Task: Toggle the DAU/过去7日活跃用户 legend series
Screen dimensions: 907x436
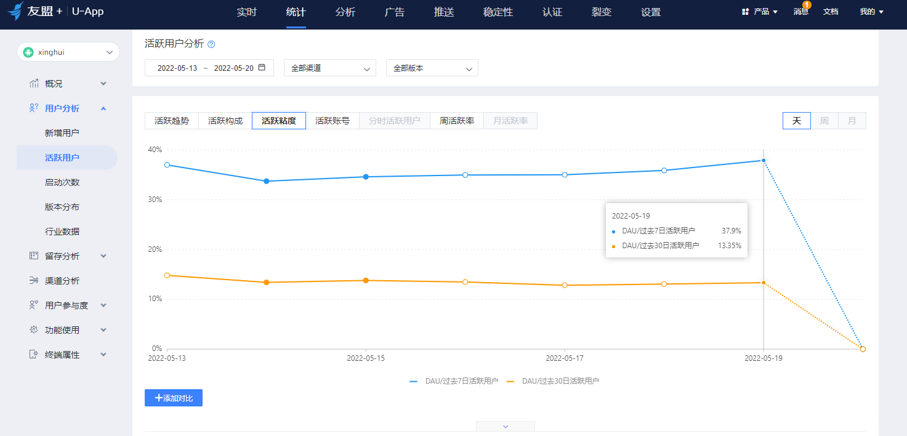Action: 454,381
